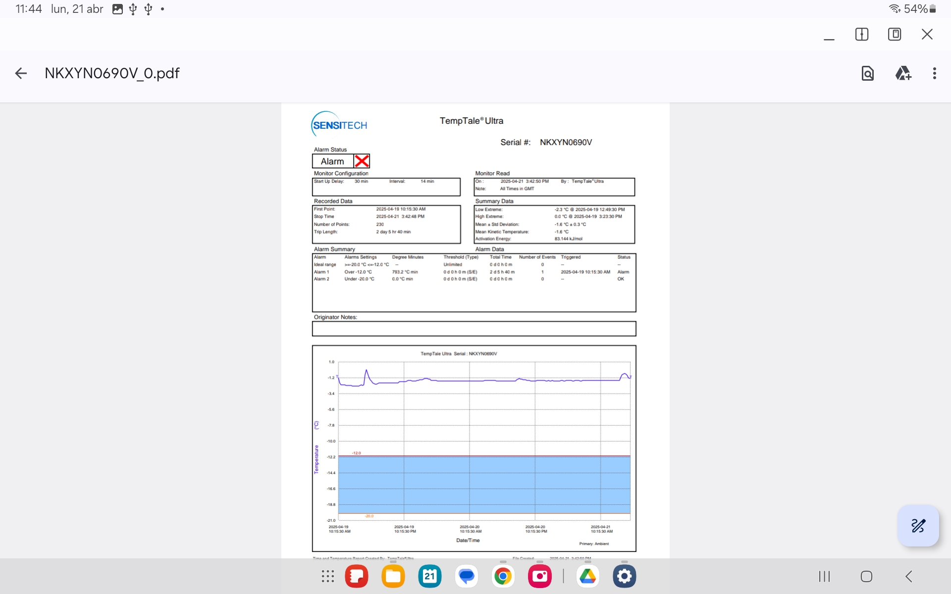951x594 pixels.
Task: Select the Low Extreme -2.3 °C value
Action: [589, 209]
